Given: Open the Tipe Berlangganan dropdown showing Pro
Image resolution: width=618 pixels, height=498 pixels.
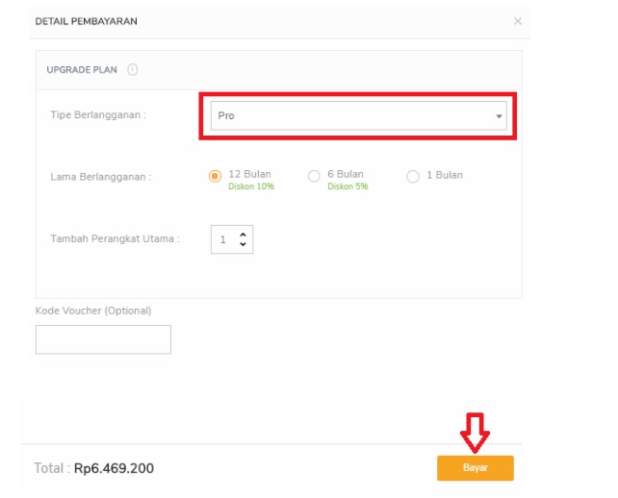Looking at the screenshot, I should (359, 115).
